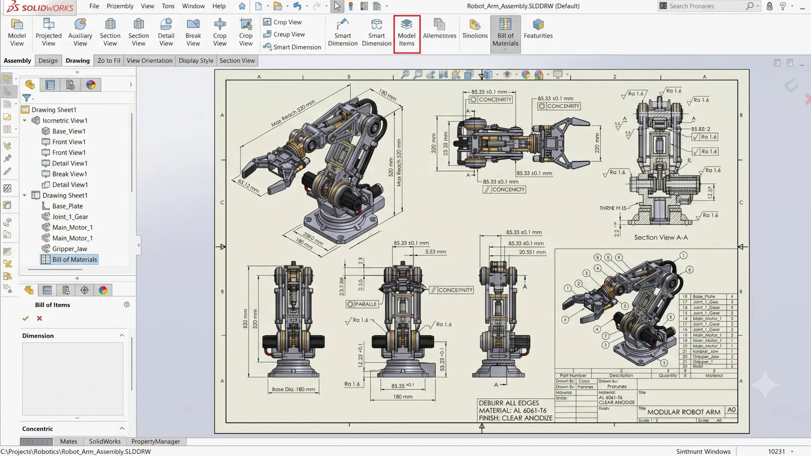Open the Help menu
The image size is (811, 456).
[x=219, y=6]
